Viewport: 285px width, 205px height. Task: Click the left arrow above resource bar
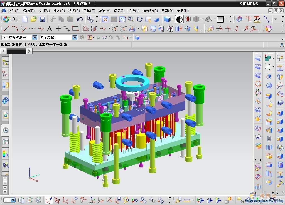click(x=3, y=51)
